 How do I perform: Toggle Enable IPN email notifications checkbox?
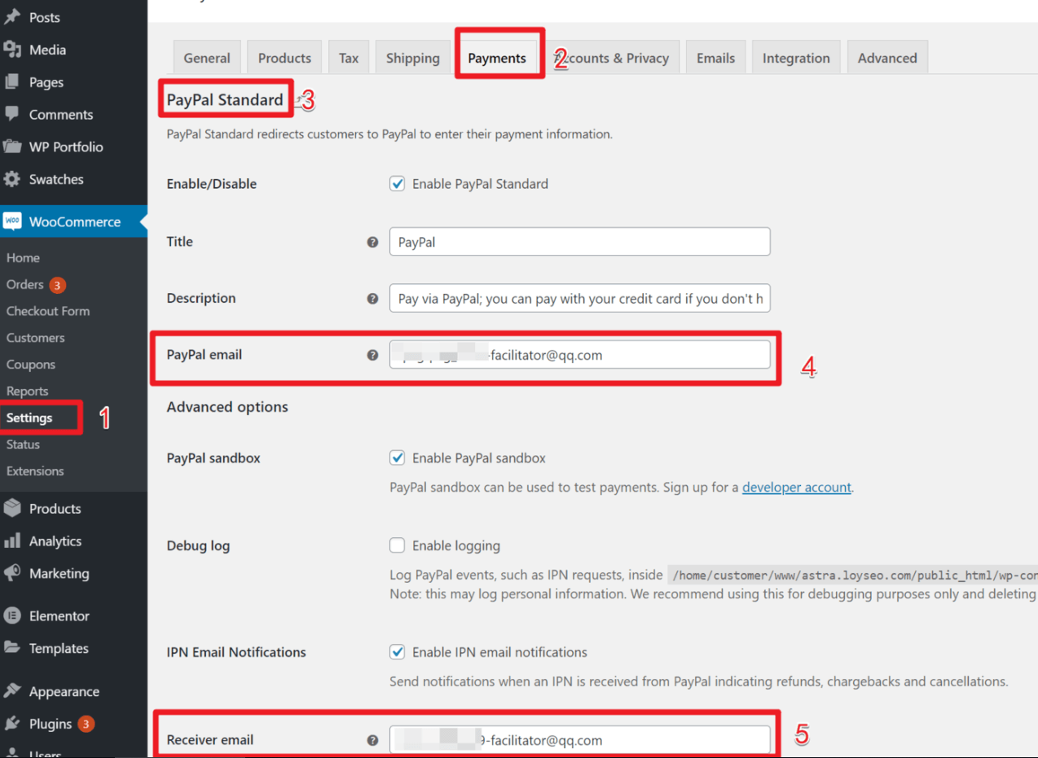(398, 652)
